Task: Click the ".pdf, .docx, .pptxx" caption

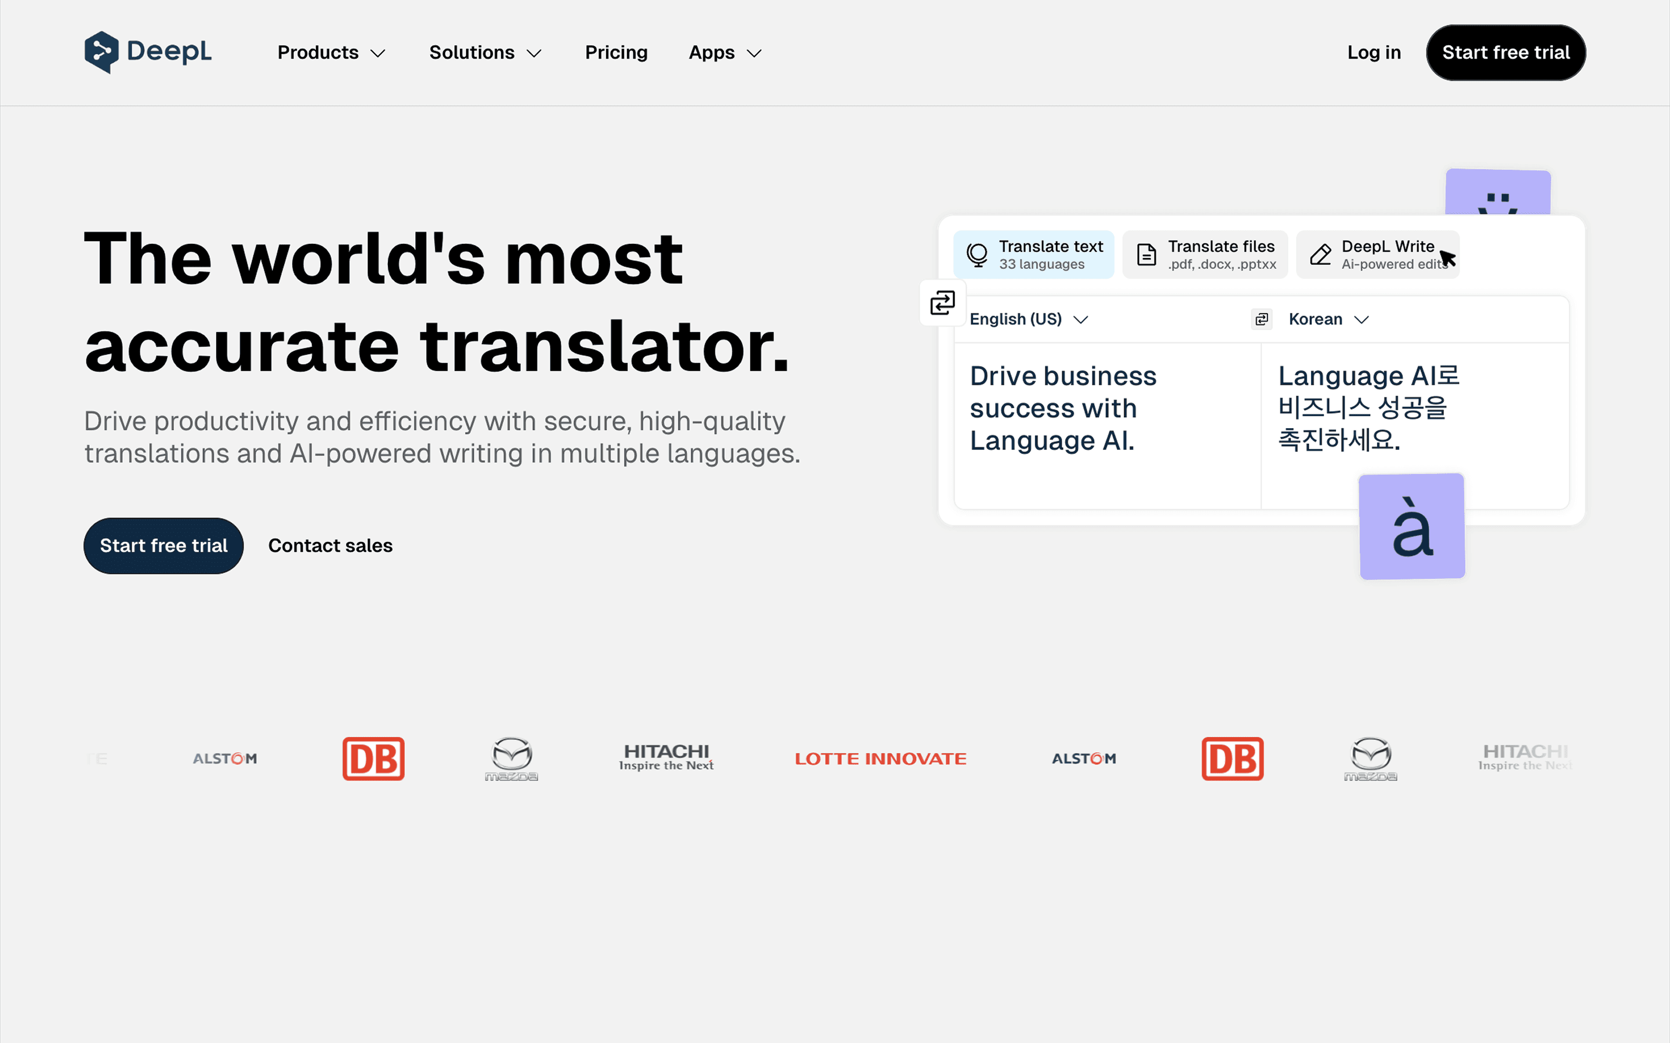Action: pyautogui.click(x=1221, y=264)
